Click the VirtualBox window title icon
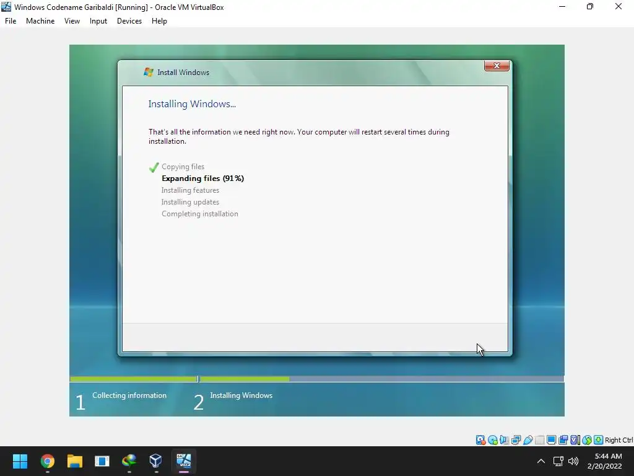 pos(6,7)
